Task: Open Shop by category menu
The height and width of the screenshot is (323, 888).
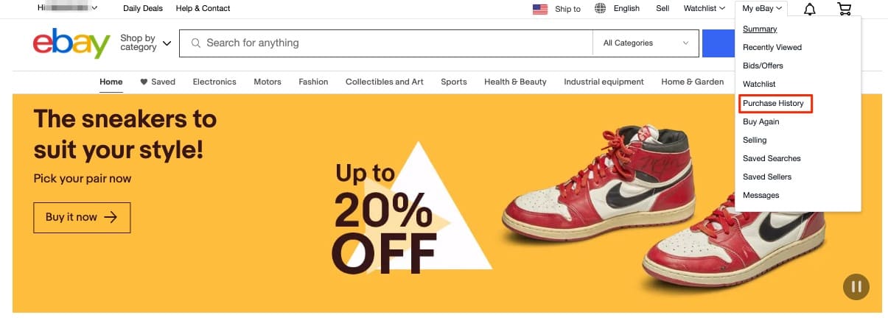Action: (x=145, y=43)
